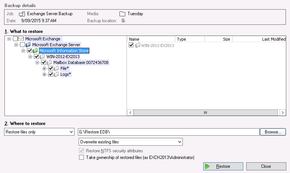Select the Logs* tree item label
Viewport: 290px width, 173px height.
(66, 74)
